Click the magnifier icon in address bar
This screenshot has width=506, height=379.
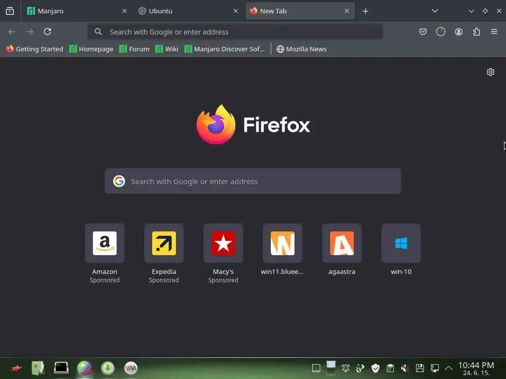(x=98, y=32)
